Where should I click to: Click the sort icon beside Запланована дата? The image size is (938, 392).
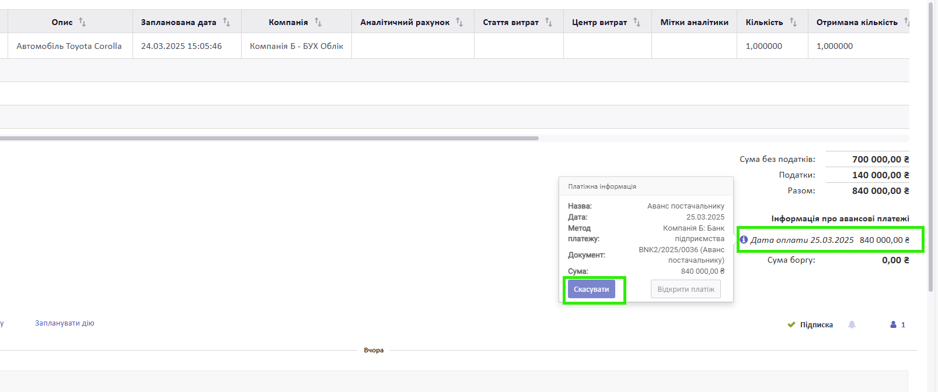coord(226,22)
